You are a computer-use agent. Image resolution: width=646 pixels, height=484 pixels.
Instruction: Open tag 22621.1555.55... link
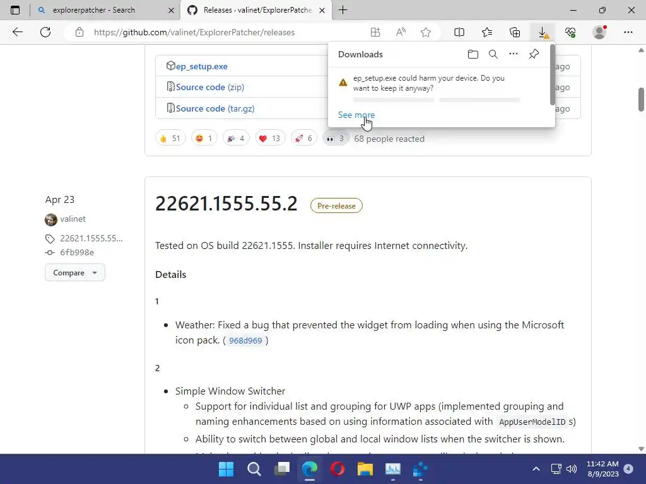(91, 238)
